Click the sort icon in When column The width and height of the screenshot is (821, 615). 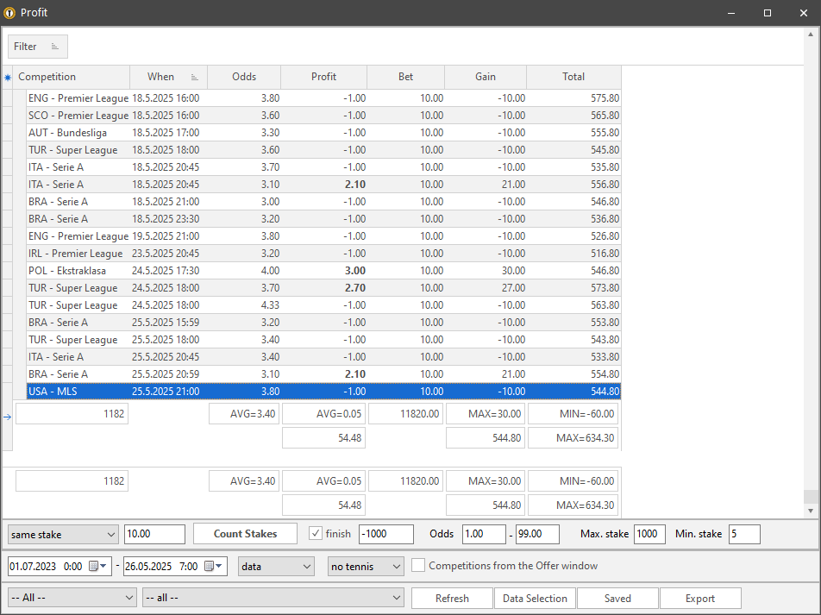click(x=194, y=77)
